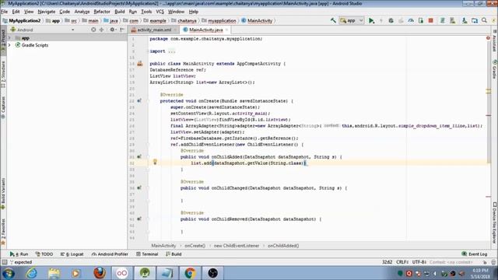Open the Logcat tool window
This screenshot has height=280, width=498.
pyautogui.click(x=72, y=254)
